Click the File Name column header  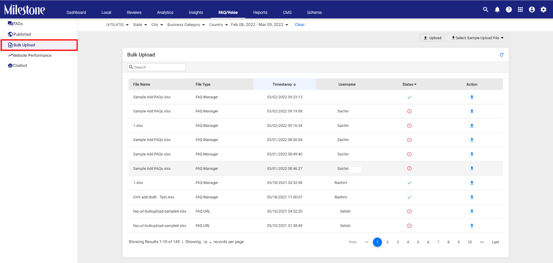(x=142, y=84)
